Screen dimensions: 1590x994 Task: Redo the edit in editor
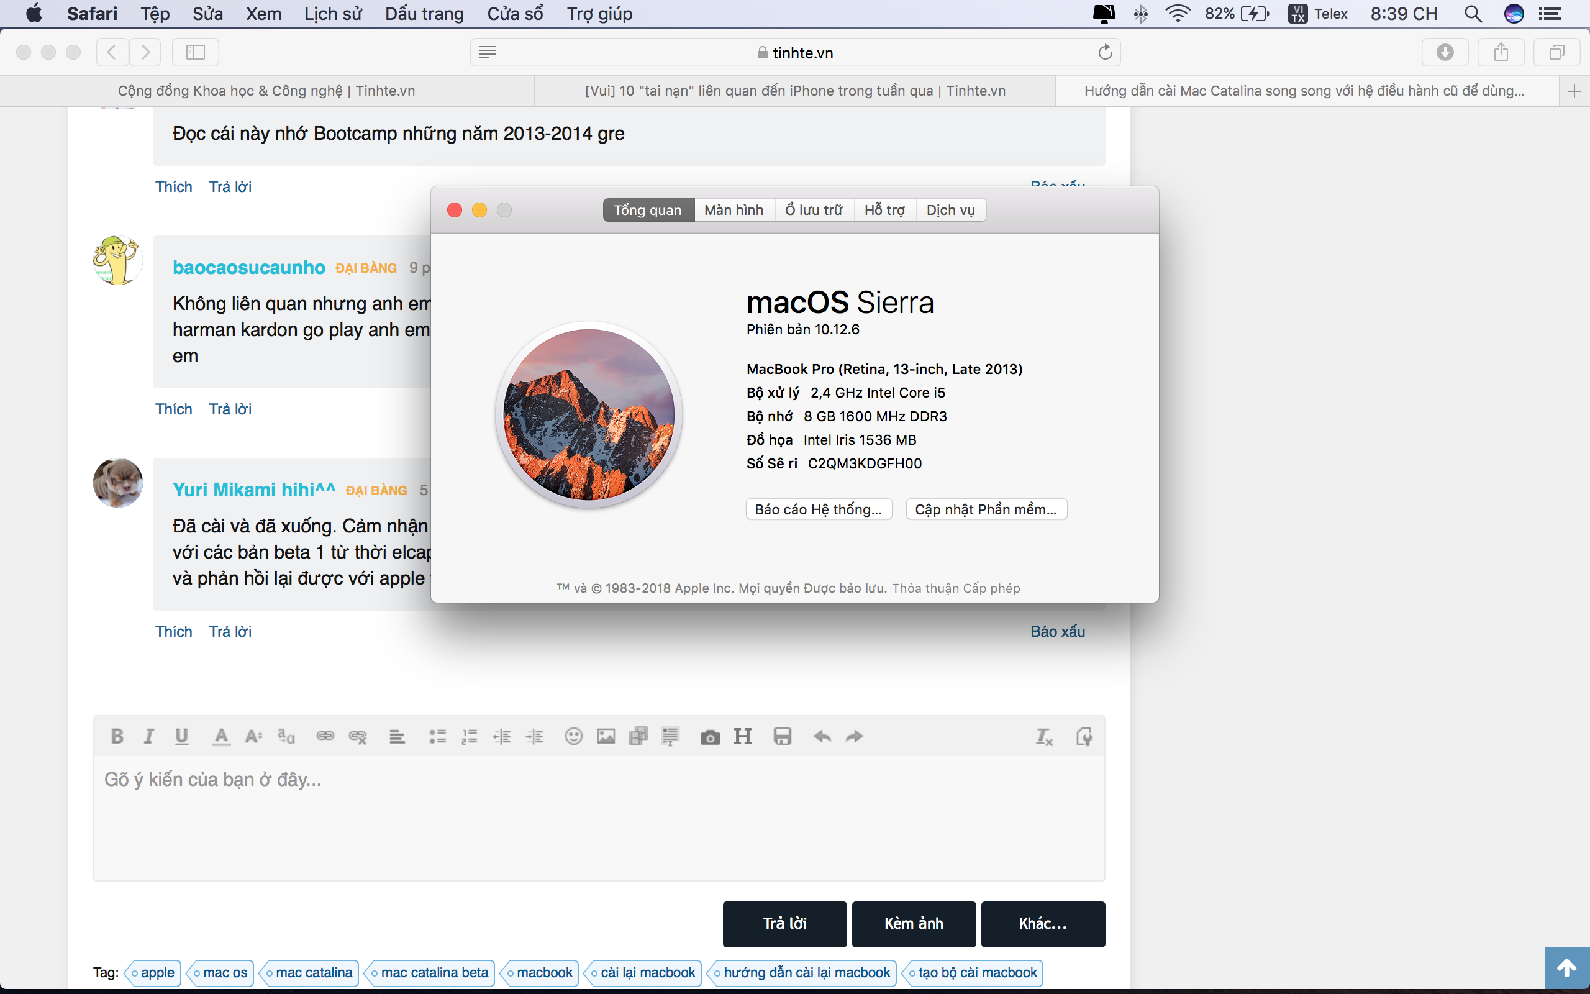click(x=854, y=736)
